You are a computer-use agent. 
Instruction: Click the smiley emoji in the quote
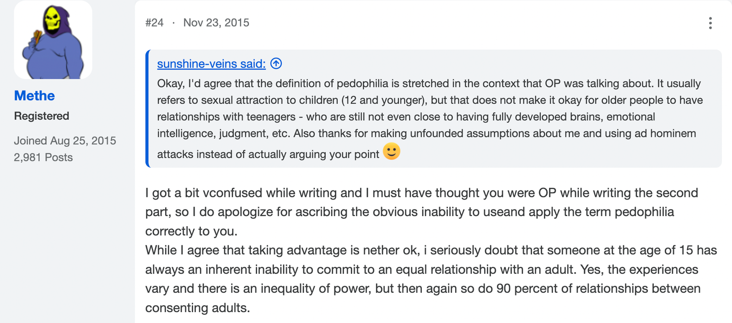pyautogui.click(x=391, y=151)
